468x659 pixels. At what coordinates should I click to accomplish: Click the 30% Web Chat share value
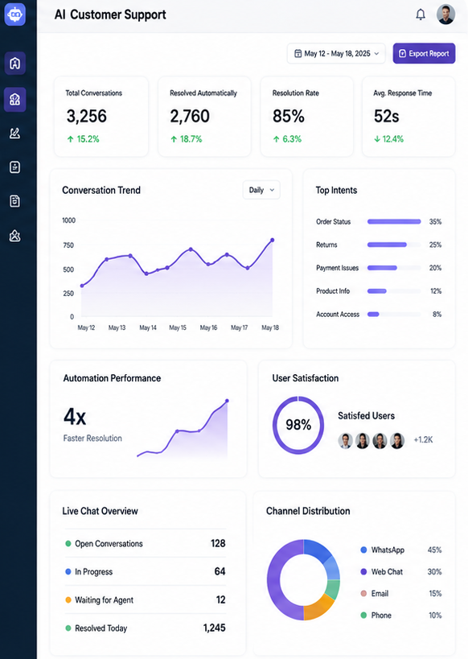point(434,571)
